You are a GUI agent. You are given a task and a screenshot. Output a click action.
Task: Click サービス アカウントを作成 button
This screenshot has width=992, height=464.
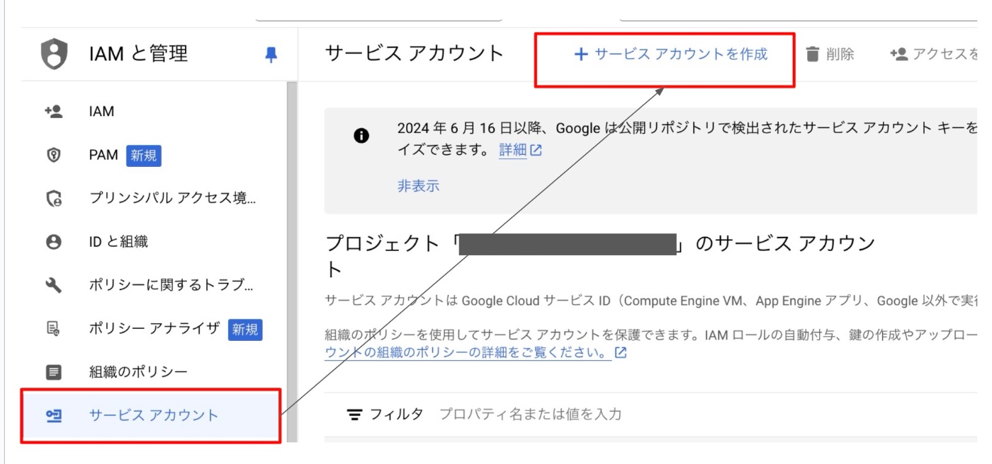[670, 54]
